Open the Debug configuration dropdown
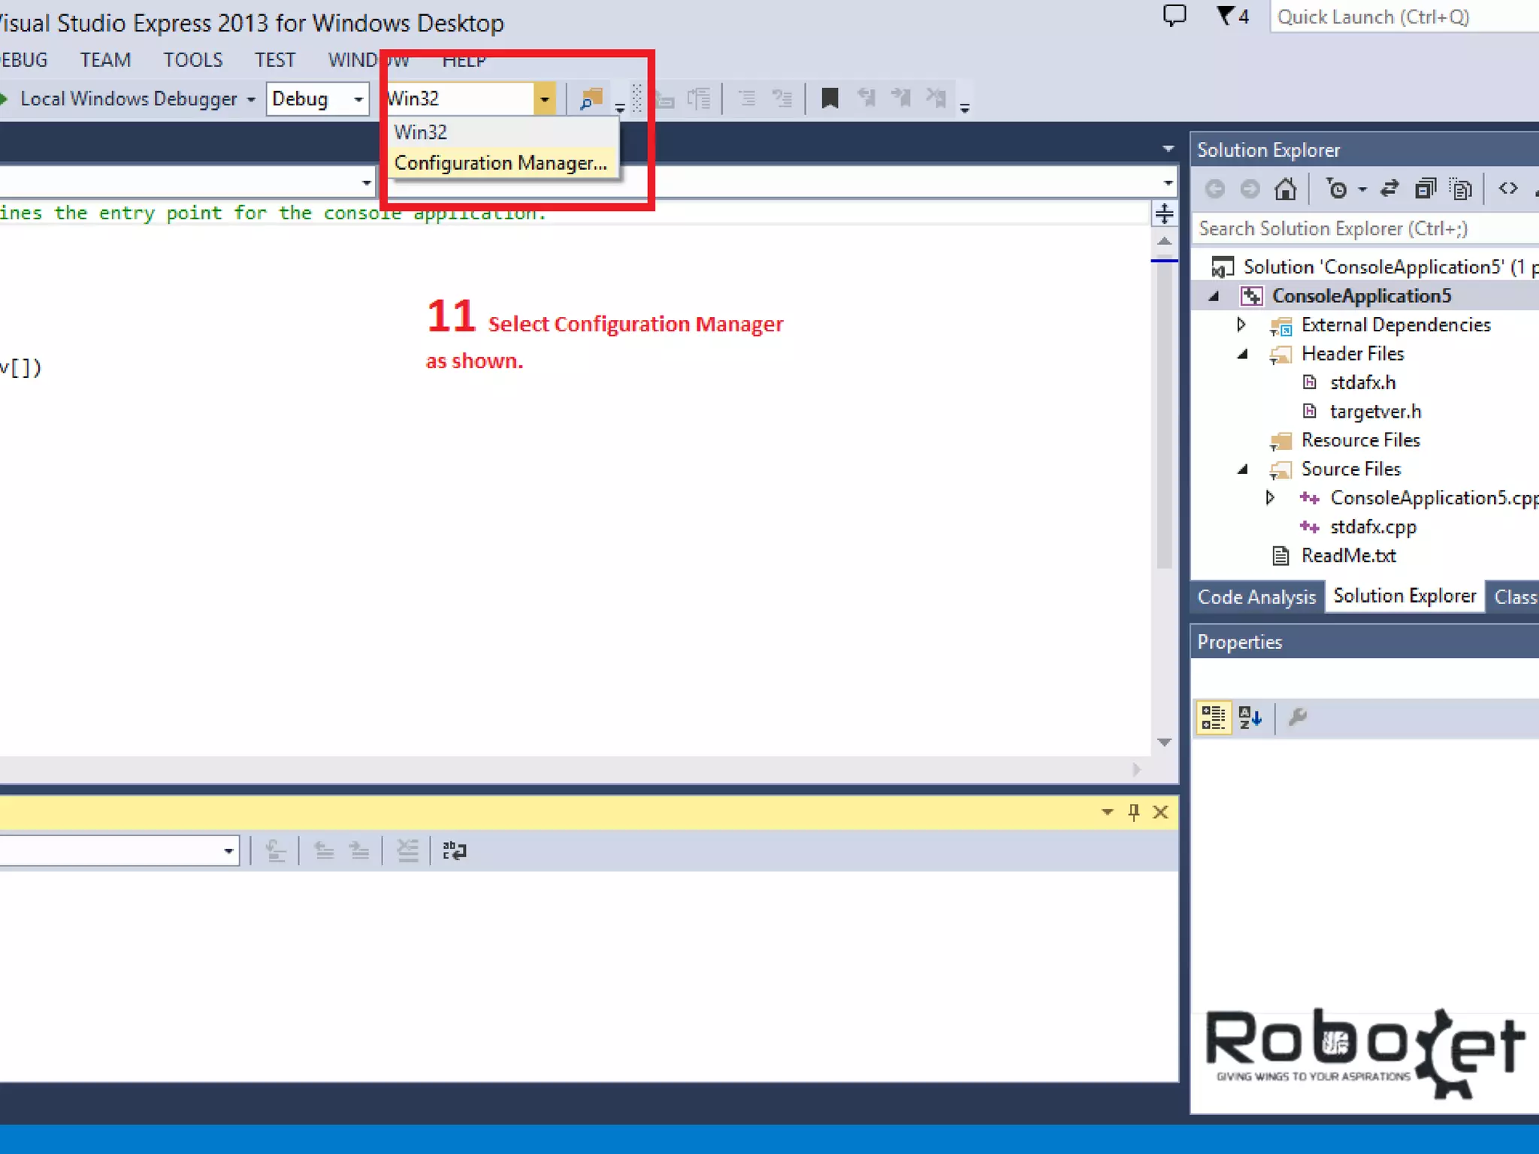1539x1154 pixels. point(358,99)
